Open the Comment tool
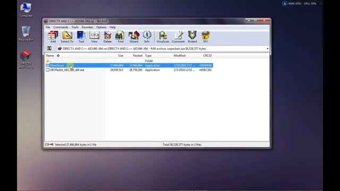The height and width of the screenshot is (191, 340). (x=178, y=37)
